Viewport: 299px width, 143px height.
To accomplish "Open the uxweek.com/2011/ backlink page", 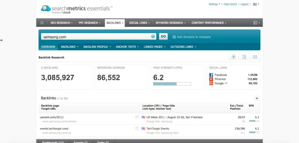I will point(52,117).
